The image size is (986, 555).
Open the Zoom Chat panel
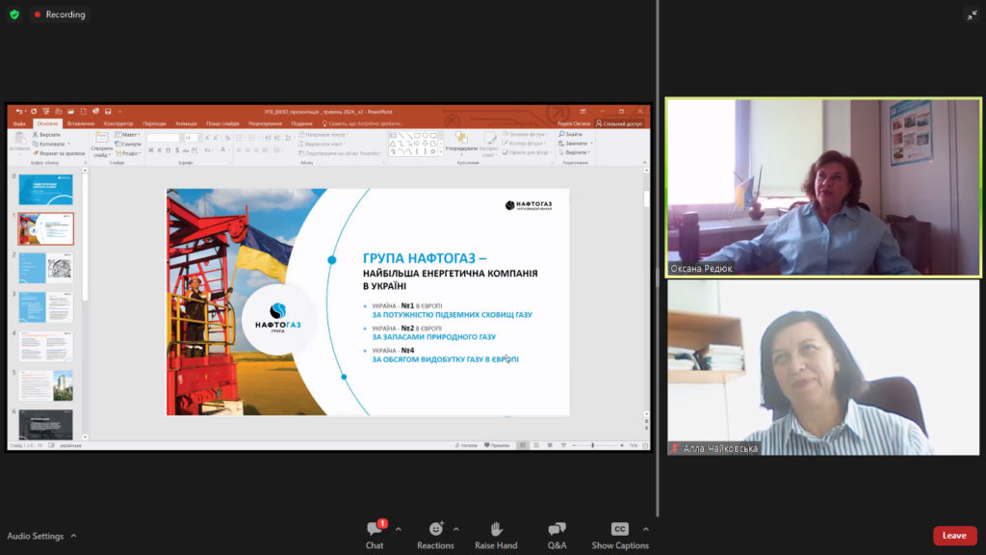375,533
